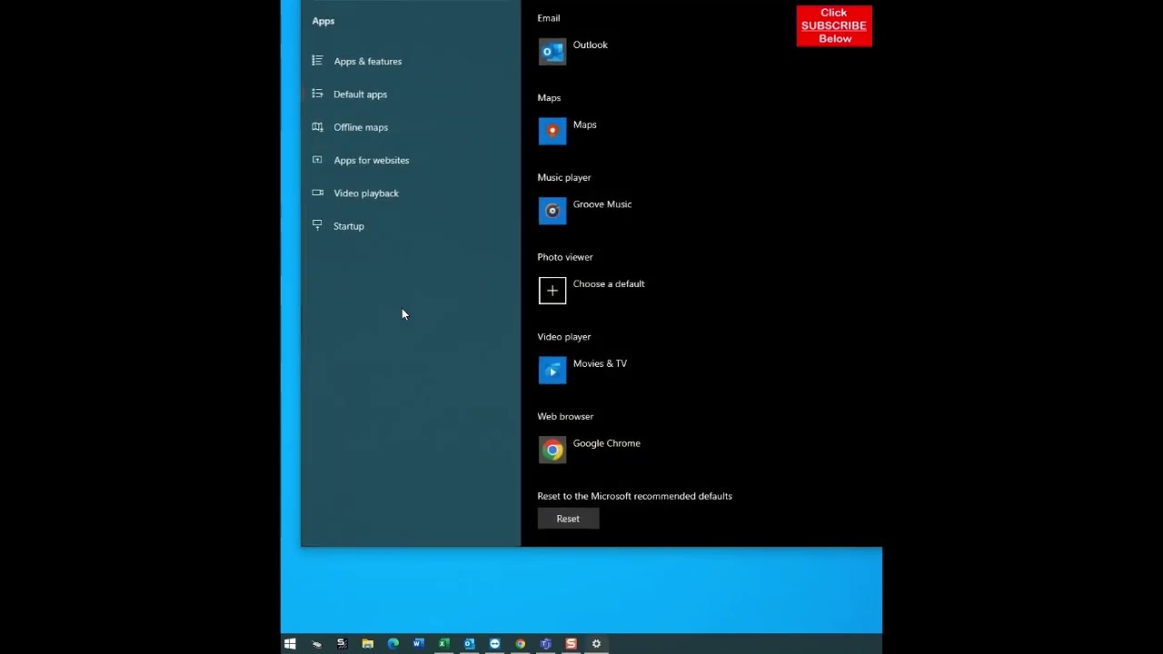1163x654 pixels.
Task: Click the Google Chrome icon under Web browser
Action: coord(552,450)
